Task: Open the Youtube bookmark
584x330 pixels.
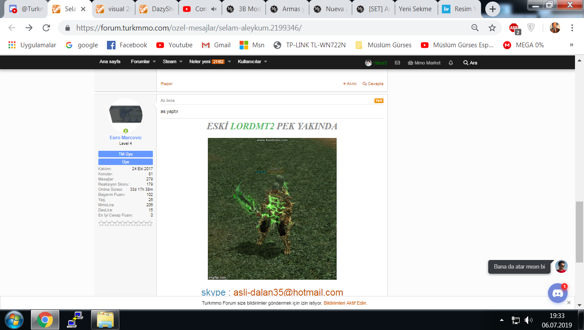Action: click(174, 45)
